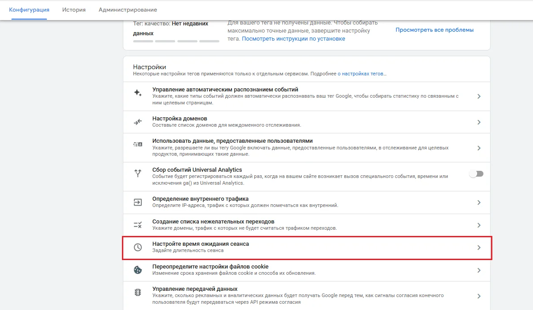Enable the Universal Analytics event collection toggle
The image size is (533, 310).
click(476, 174)
